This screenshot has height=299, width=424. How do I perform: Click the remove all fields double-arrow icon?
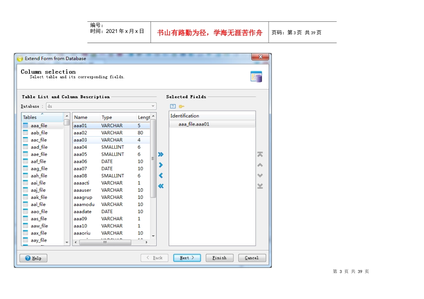(161, 186)
